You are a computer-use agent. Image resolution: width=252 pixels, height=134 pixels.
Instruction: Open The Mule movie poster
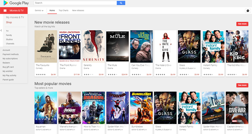[x=117, y=46]
